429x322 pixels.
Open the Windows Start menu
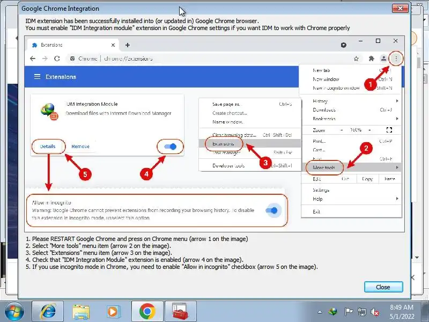[14, 312]
